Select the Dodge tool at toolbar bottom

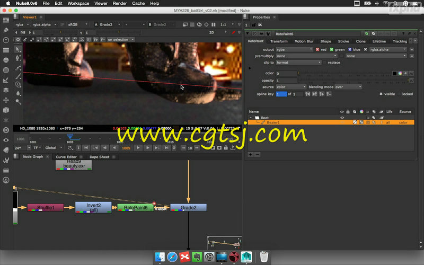pos(18,102)
